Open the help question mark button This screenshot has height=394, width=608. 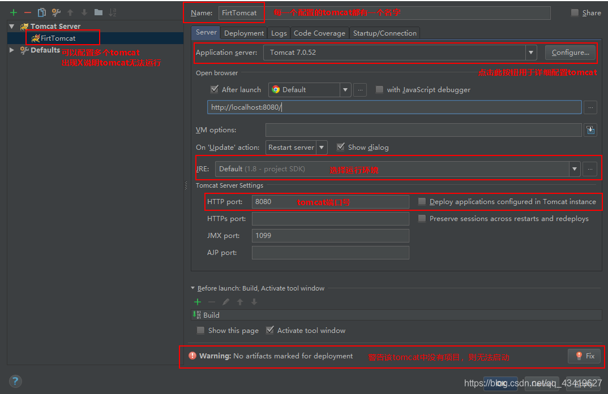pyautogui.click(x=15, y=381)
